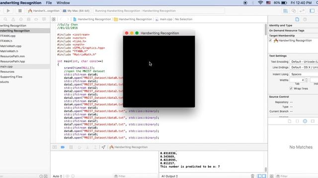Switch to the Version editor button
318x178 pixels.
pos(302,11)
